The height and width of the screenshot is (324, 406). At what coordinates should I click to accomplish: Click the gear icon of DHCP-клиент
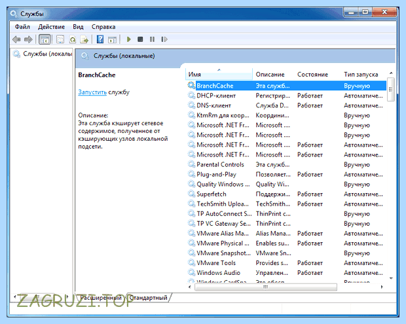191,95
